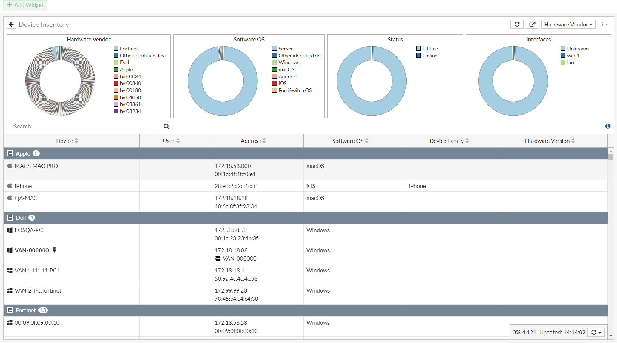This screenshot has height=343, width=617.
Task: Toggle the Offline legend entry in Status chart
Action: tap(427, 49)
